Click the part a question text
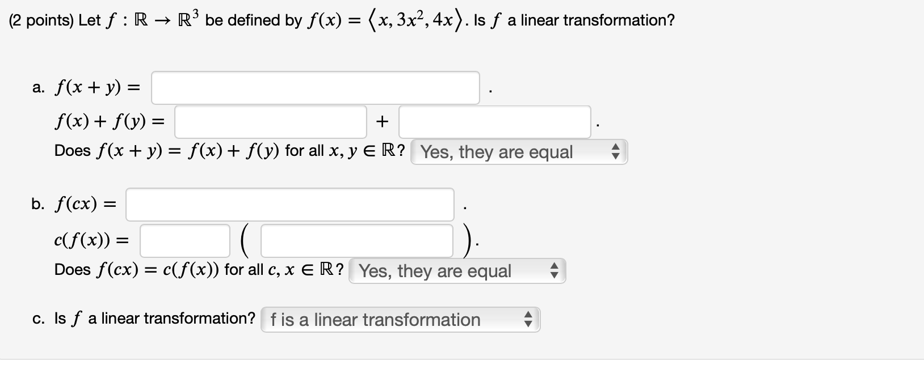 227,151
